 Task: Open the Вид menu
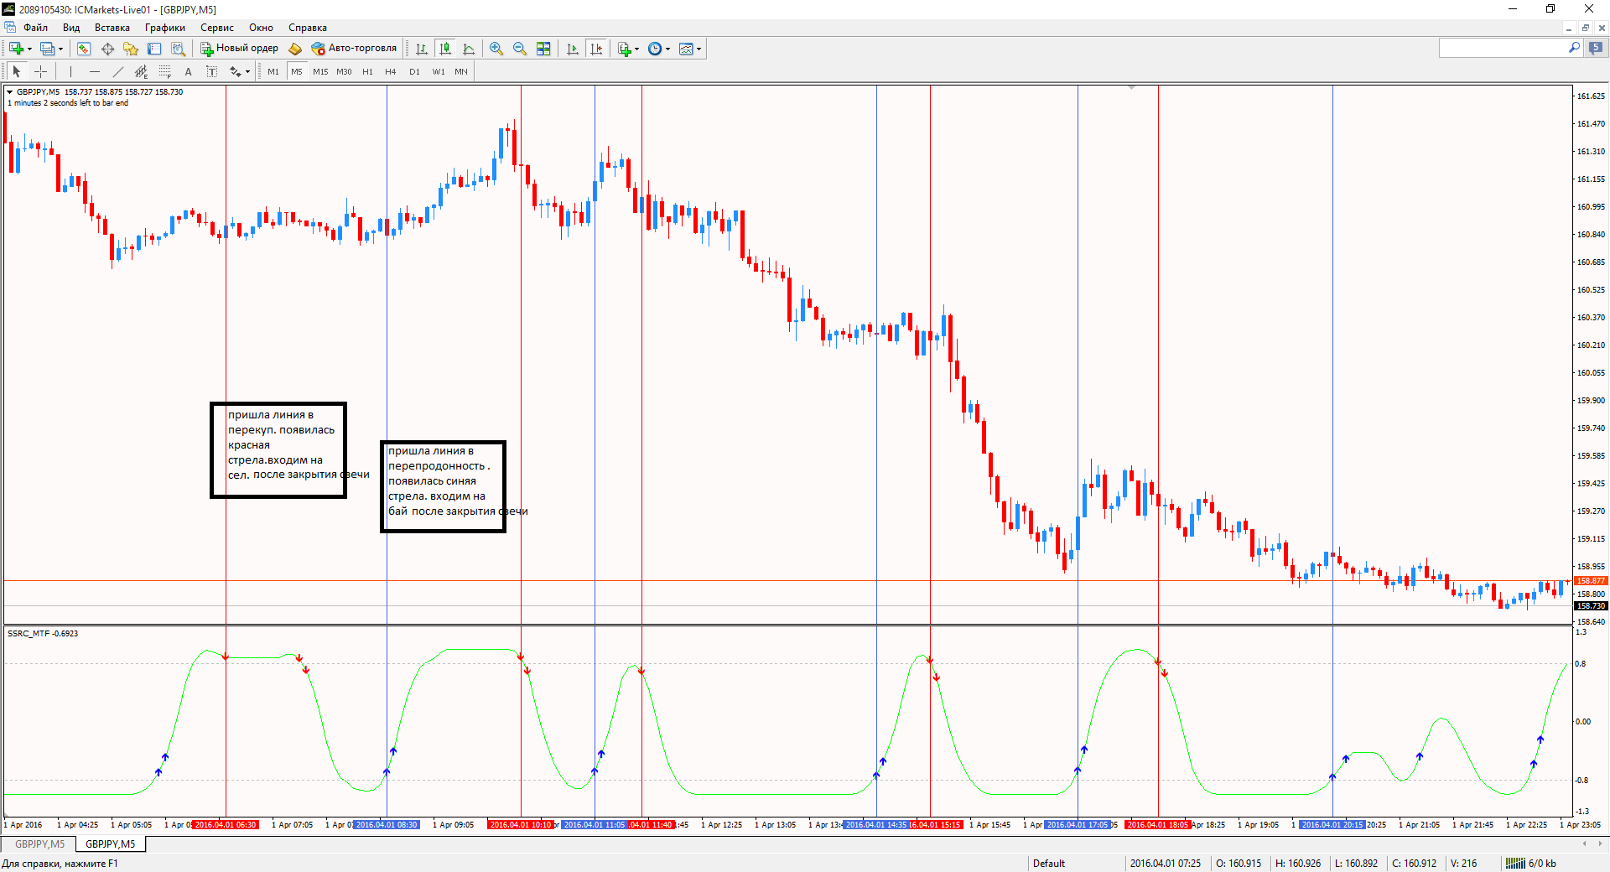click(71, 28)
